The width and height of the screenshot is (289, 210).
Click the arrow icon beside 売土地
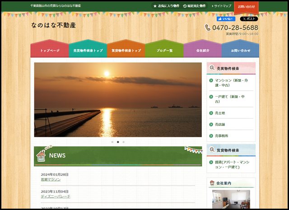(211, 113)
